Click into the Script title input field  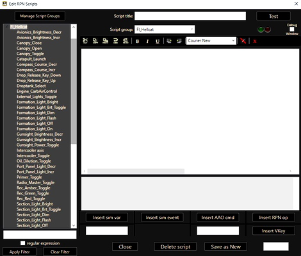(x=190, y=16)
